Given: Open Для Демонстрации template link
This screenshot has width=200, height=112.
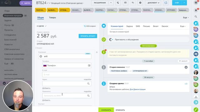Looking at the screenshot, I should click(x=137, y=89).
